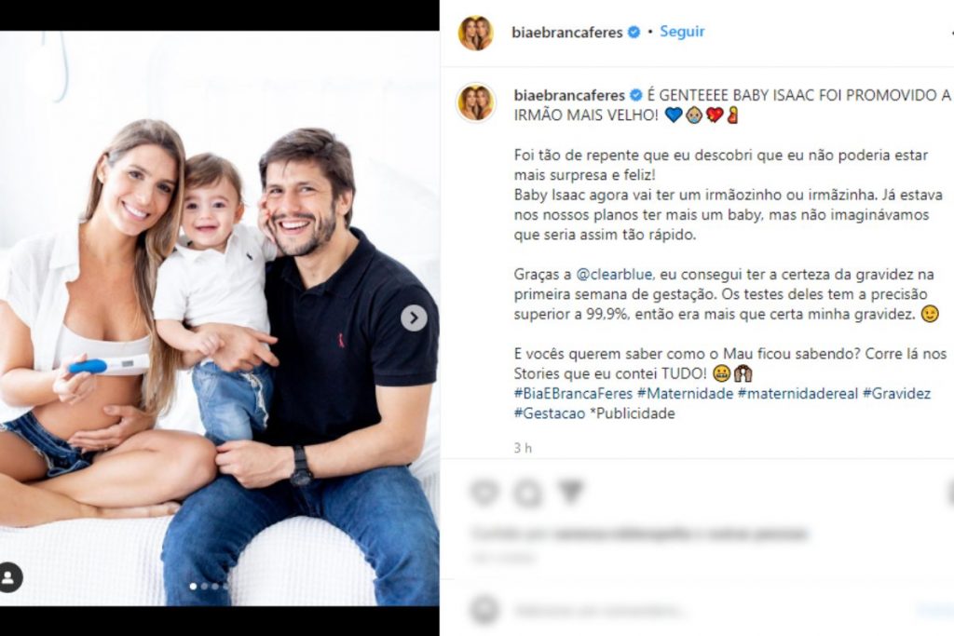This screenshot has width=954, height=636.
Task: Open biaebrancaferes username in header
Action: tap(567, 33)
